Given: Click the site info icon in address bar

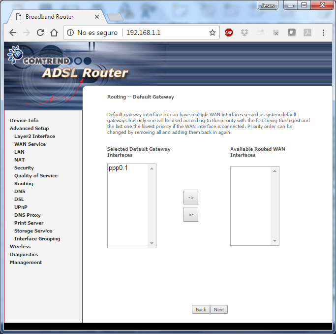Looking at the screenshot, I should [x=70, y=33].
